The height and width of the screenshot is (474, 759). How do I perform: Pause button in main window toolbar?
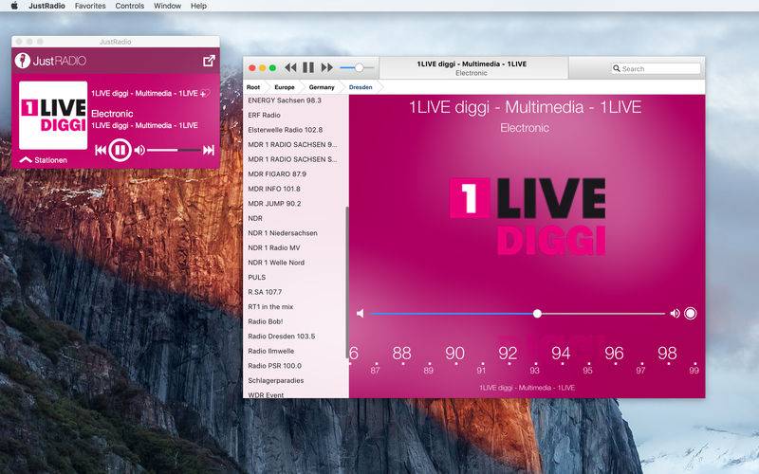coord(308,67)
